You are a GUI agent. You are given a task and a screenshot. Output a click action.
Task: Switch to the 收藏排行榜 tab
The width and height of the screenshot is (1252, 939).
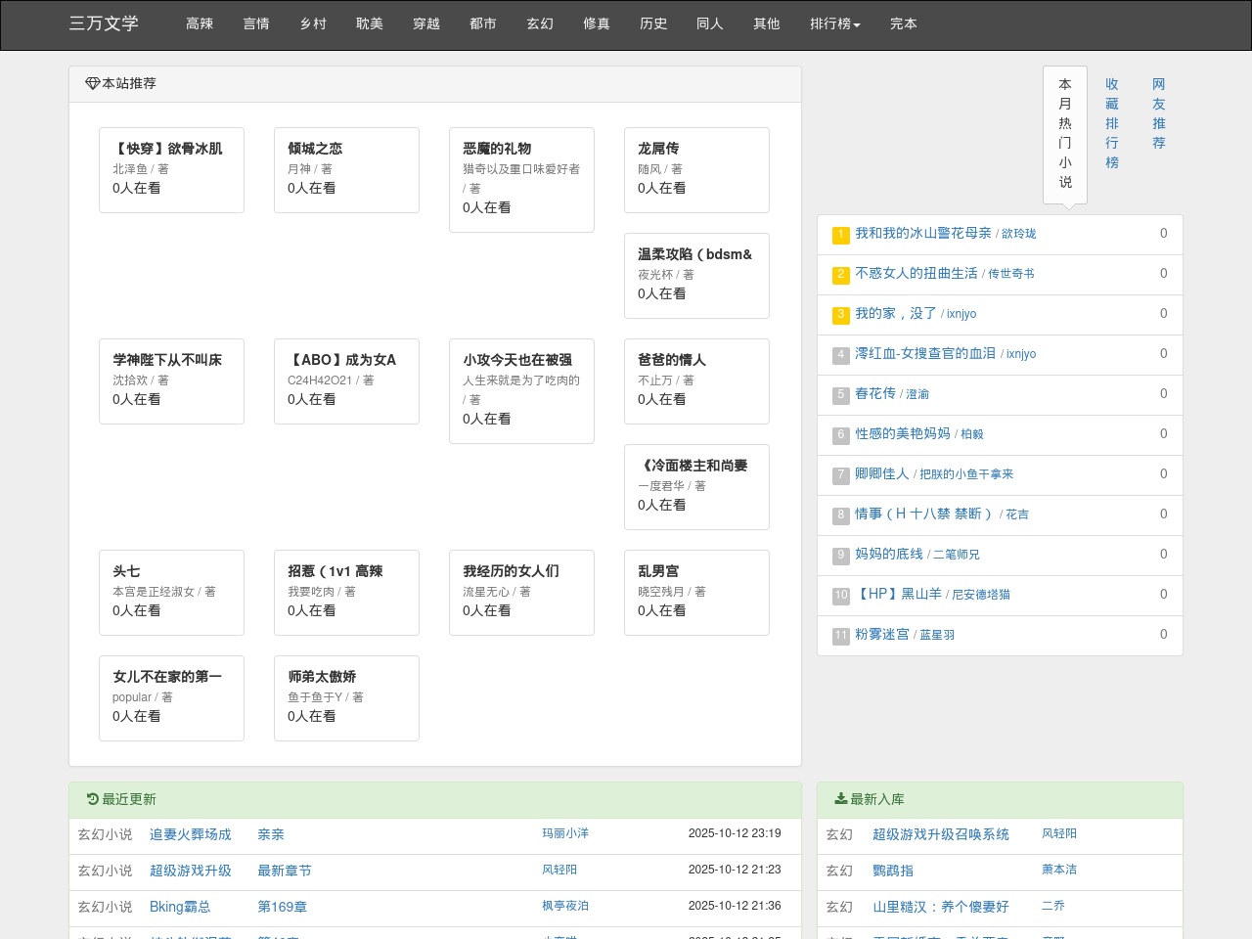(x=1112, y=123)
